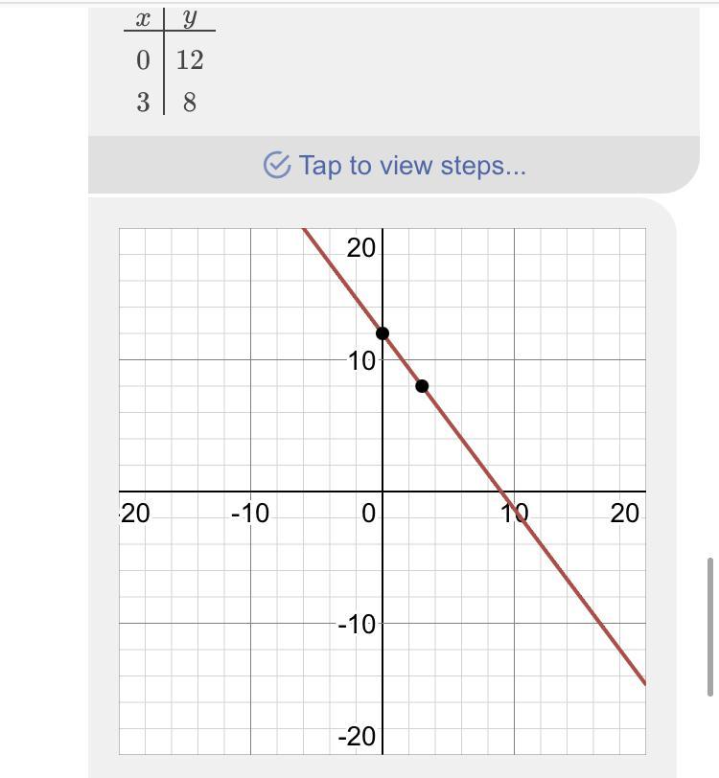
Task: Click the y-axis label -10
Action: (x=357, y=624)
